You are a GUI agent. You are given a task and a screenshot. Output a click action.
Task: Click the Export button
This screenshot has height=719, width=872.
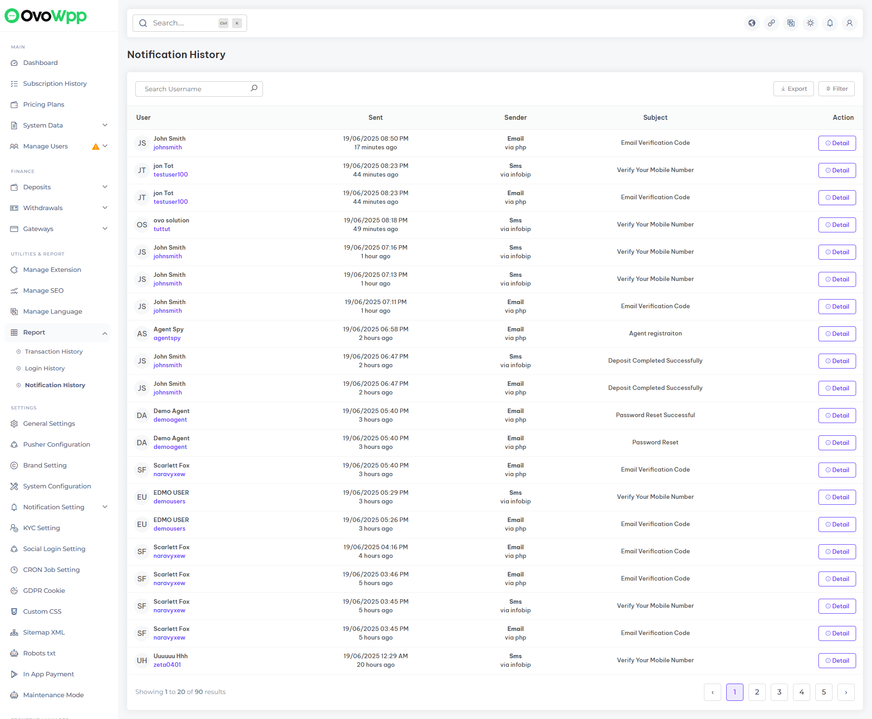pos(793,89)
